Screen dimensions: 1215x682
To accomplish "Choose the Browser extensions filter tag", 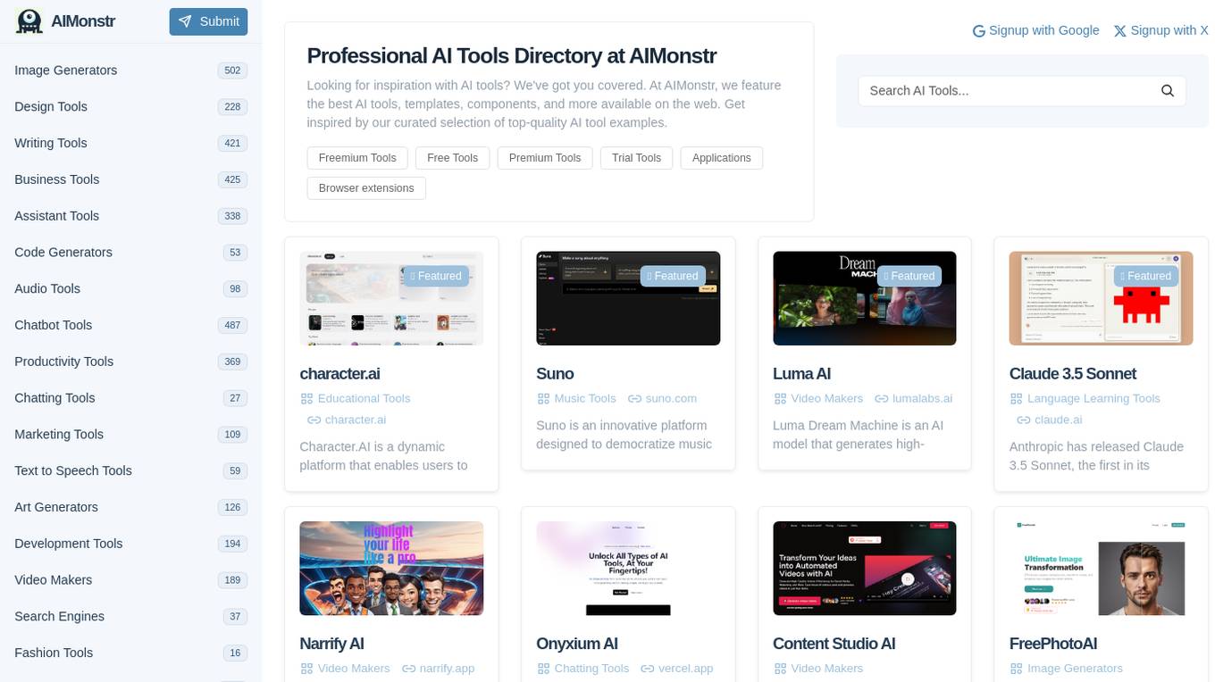I will 366,188.
